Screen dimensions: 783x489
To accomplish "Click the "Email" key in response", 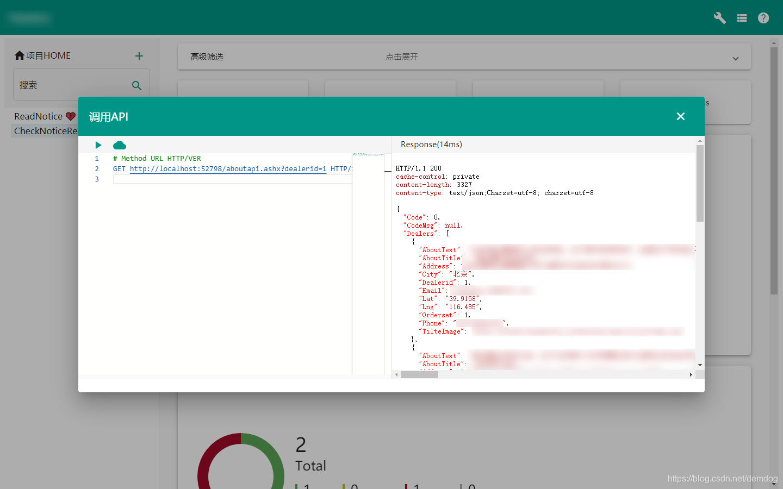I will click(432, 291).
